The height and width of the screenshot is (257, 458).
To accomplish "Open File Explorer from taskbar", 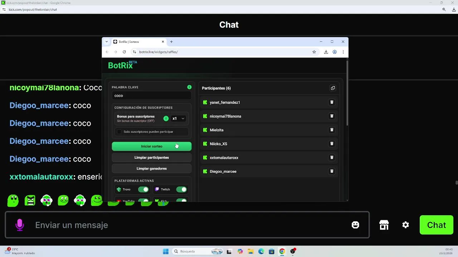I will [x=250, y=251].
